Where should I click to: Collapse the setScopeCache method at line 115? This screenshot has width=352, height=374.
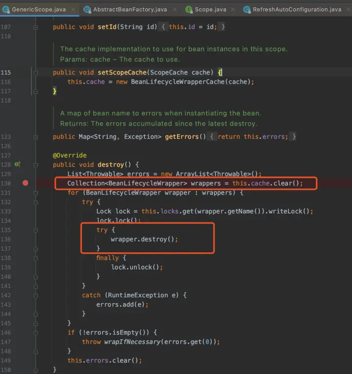pyautogui.click(x=36, y=72)
